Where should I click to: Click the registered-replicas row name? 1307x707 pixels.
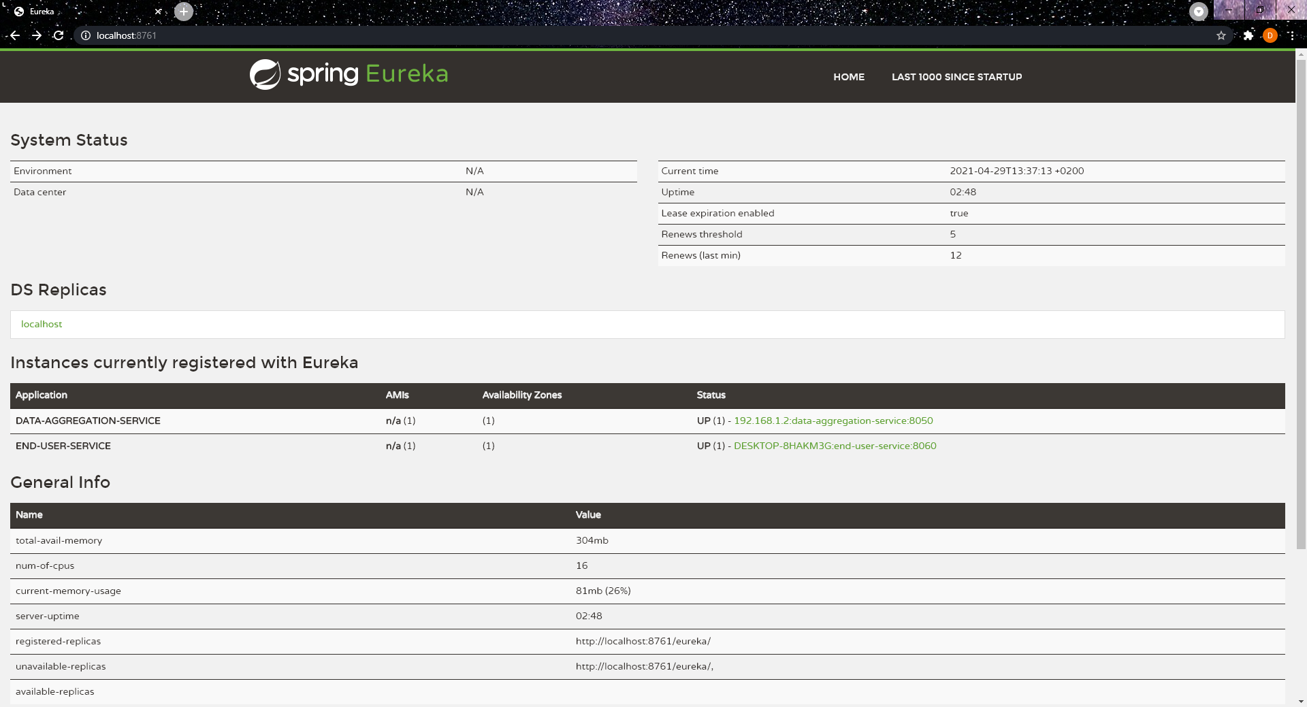point(58,641)
